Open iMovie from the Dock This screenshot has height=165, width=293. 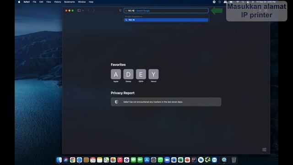(126, 160)
